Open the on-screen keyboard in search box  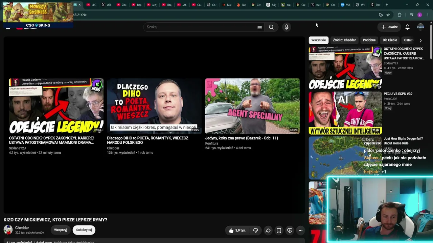259,27
